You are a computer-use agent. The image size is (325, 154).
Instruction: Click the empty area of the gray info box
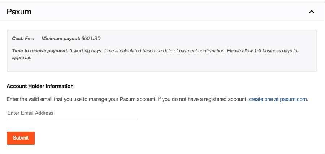(x=181, y=65)
